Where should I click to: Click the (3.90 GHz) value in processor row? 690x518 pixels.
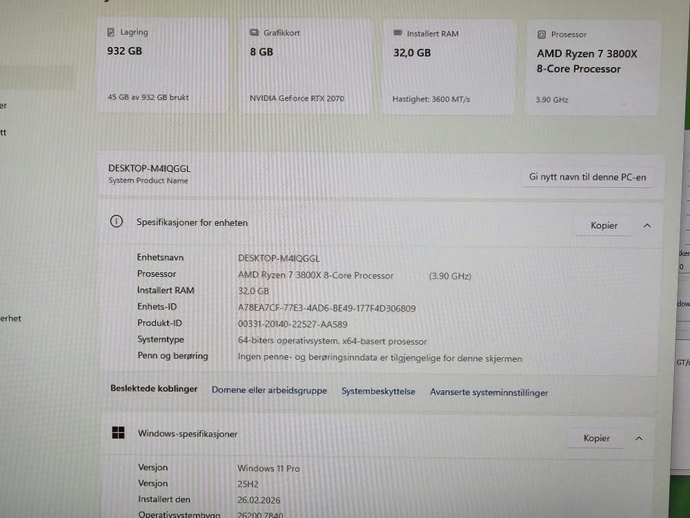coord(450,276)
